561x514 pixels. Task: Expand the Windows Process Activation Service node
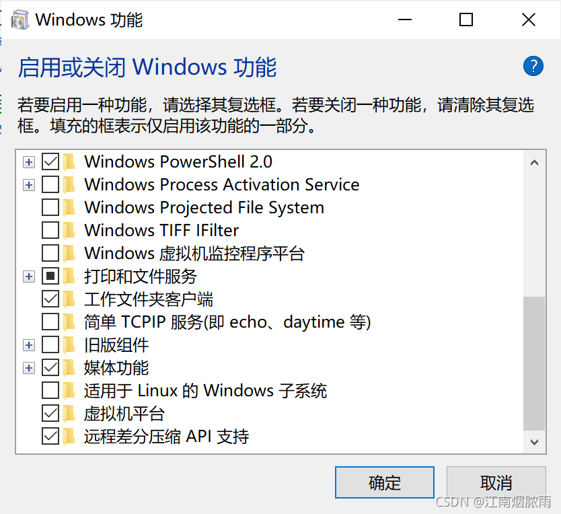coord(28,184)
